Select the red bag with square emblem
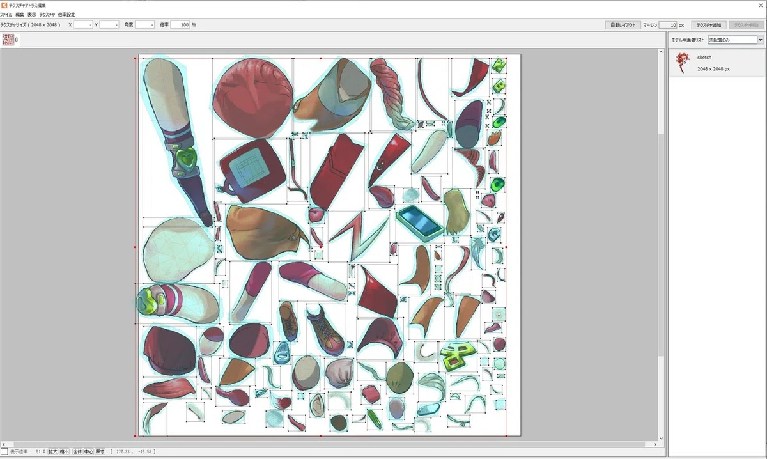The width and height of the screenshot is (767, 459). tap(252, 170)
